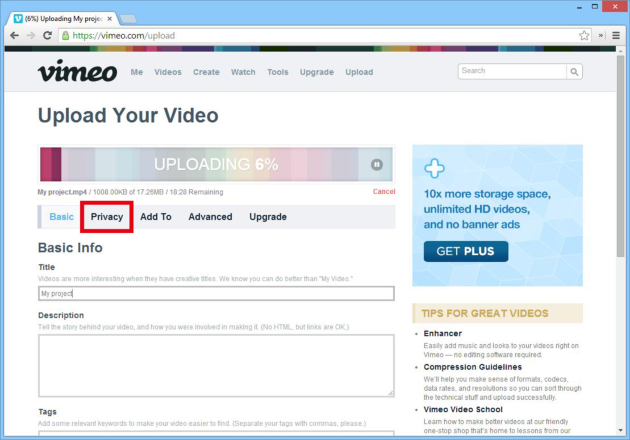Click into the Description text area

(x=216, y=366)
